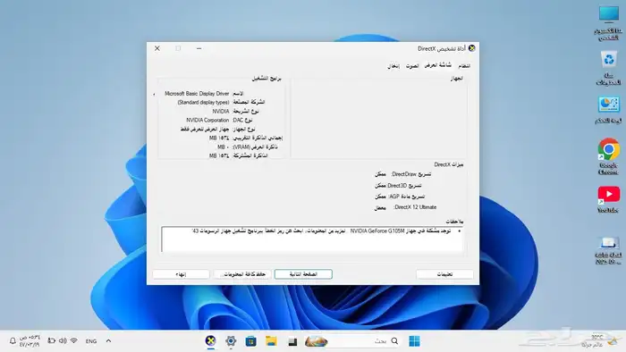Click 'DirectX 12 Ultimate' feature label
The height and width of the screenshot is (352, 626).
(415, 207)
